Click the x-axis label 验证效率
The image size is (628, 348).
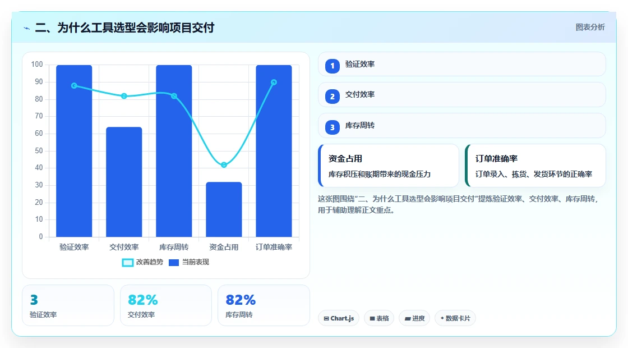click(74, 247)
